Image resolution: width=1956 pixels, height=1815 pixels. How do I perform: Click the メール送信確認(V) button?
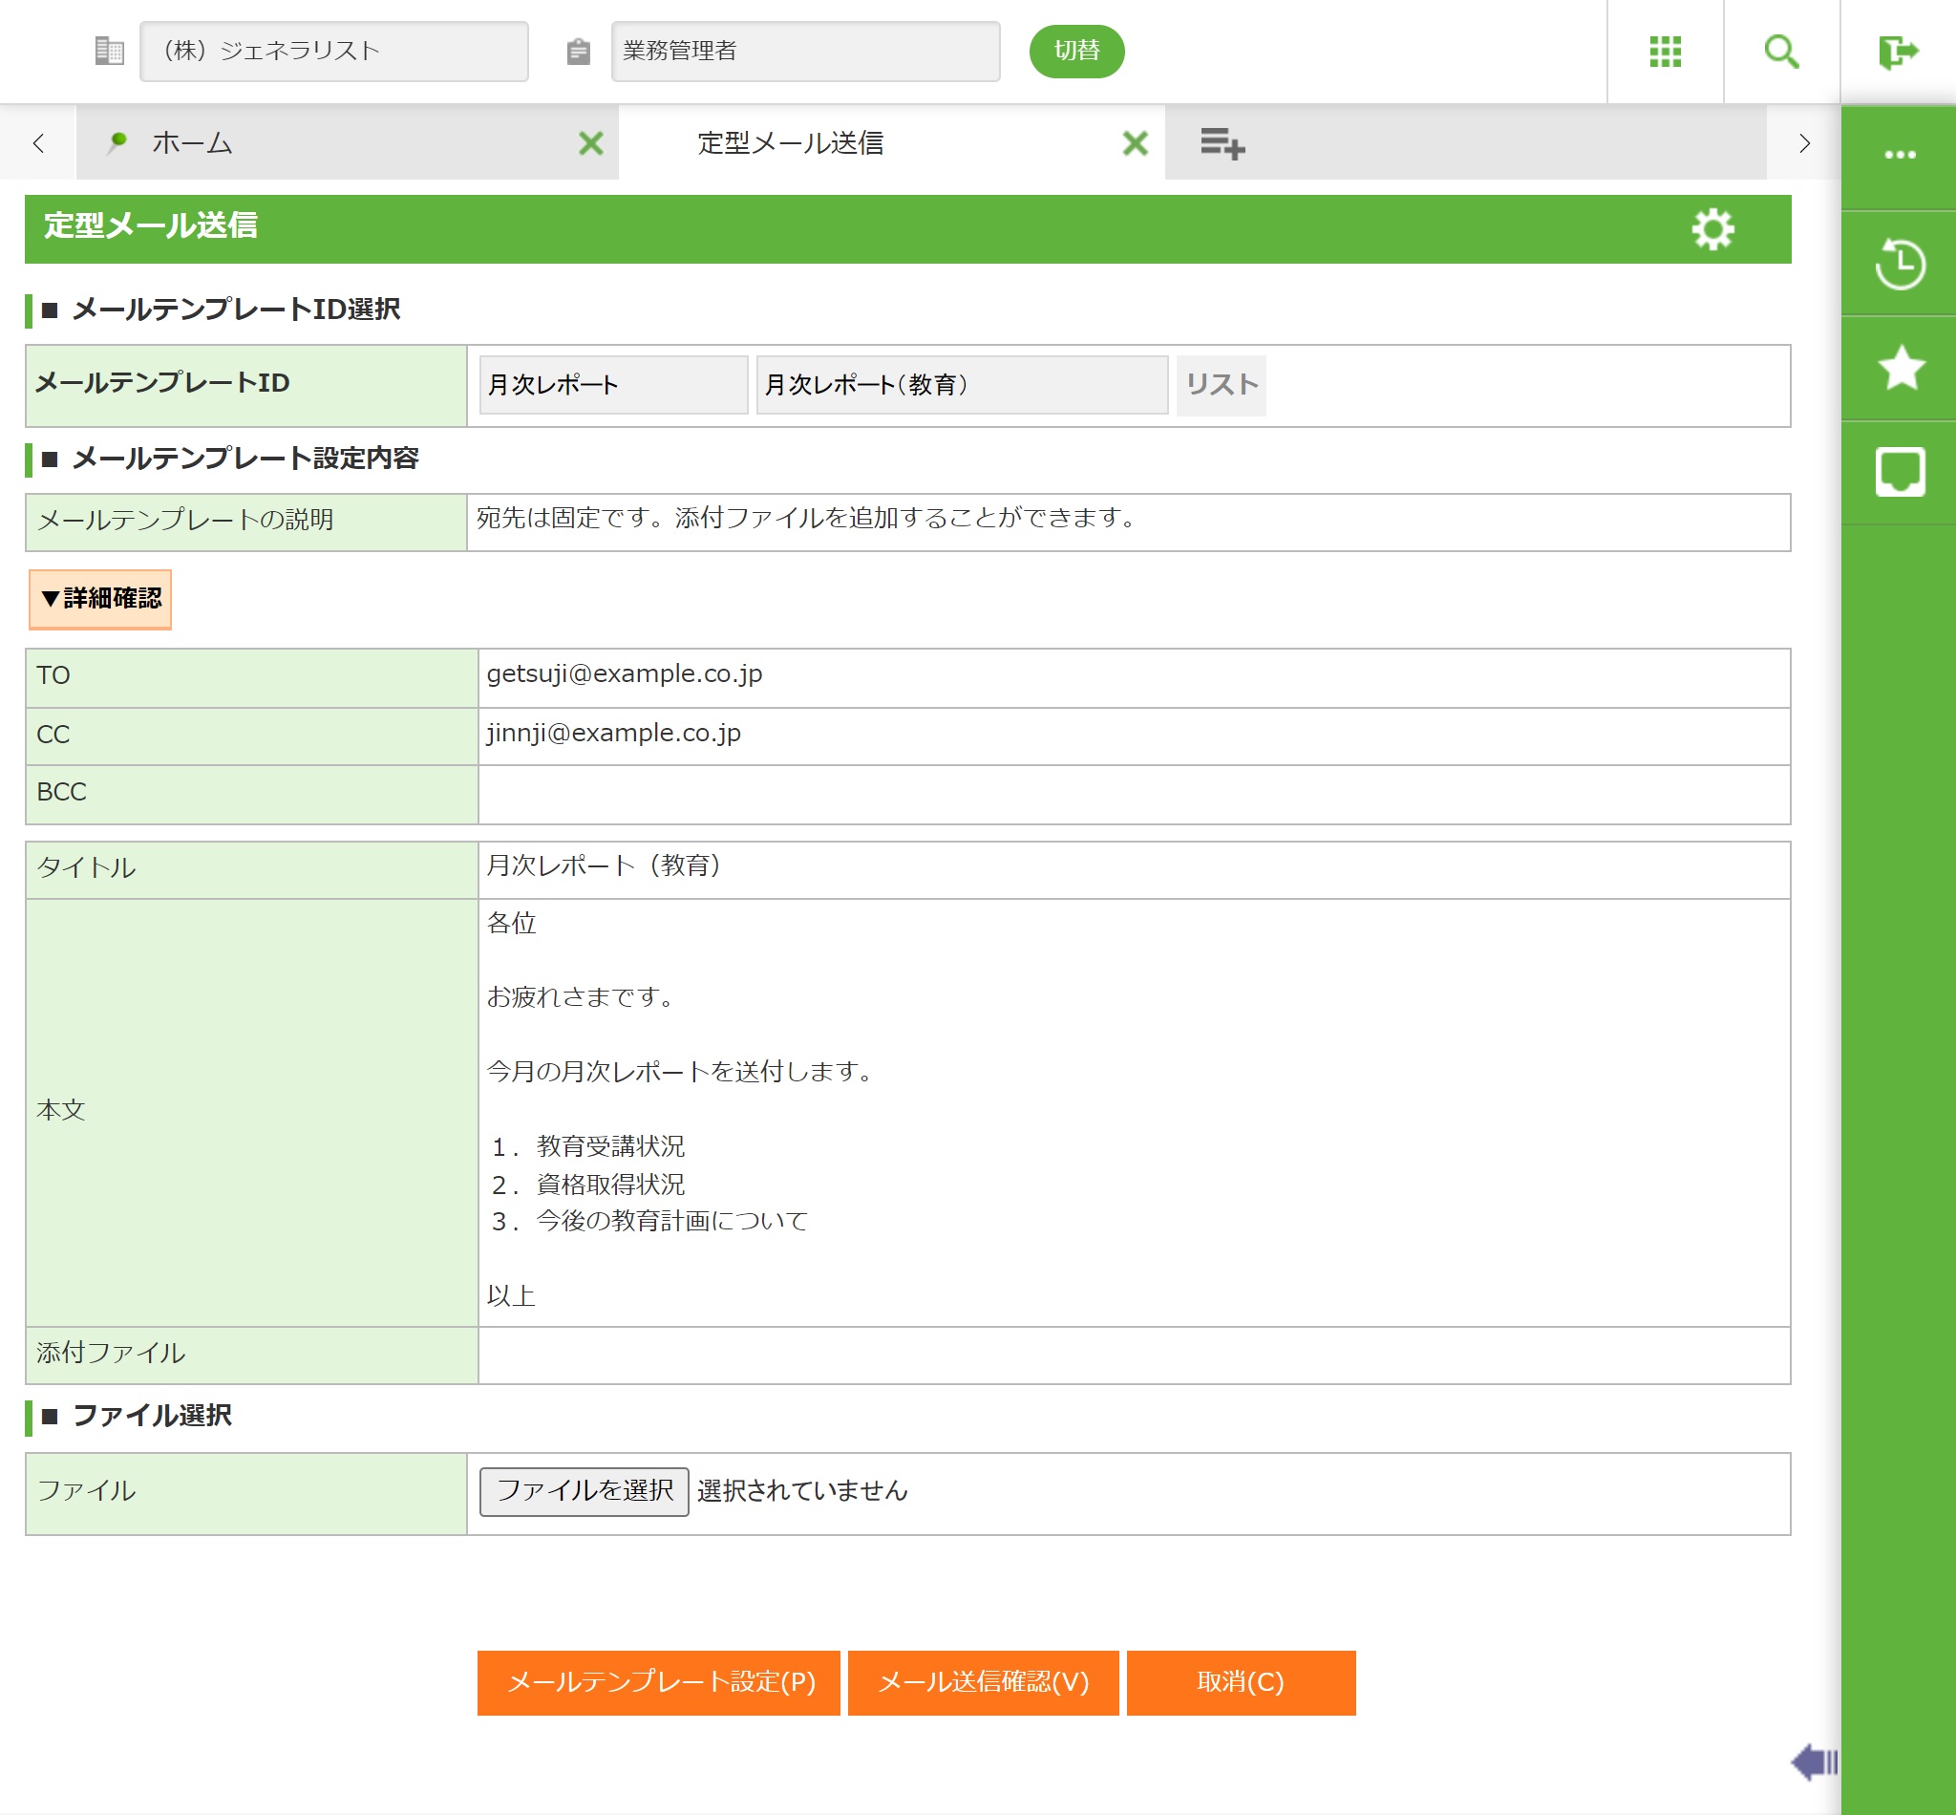point(983,1682)
